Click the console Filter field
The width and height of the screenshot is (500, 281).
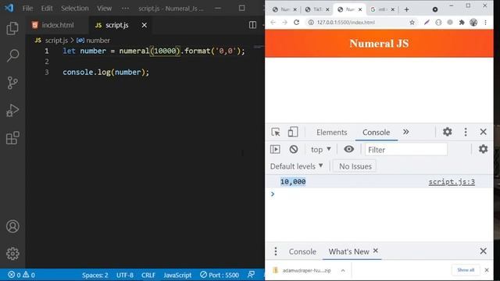406,149
